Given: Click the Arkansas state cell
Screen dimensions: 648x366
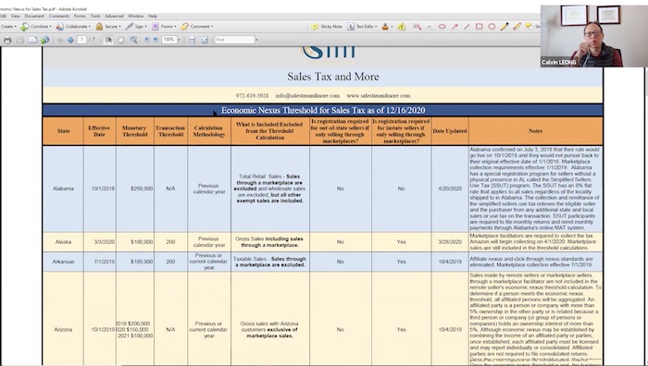Looking at the screenshot, I should [63, 262].
